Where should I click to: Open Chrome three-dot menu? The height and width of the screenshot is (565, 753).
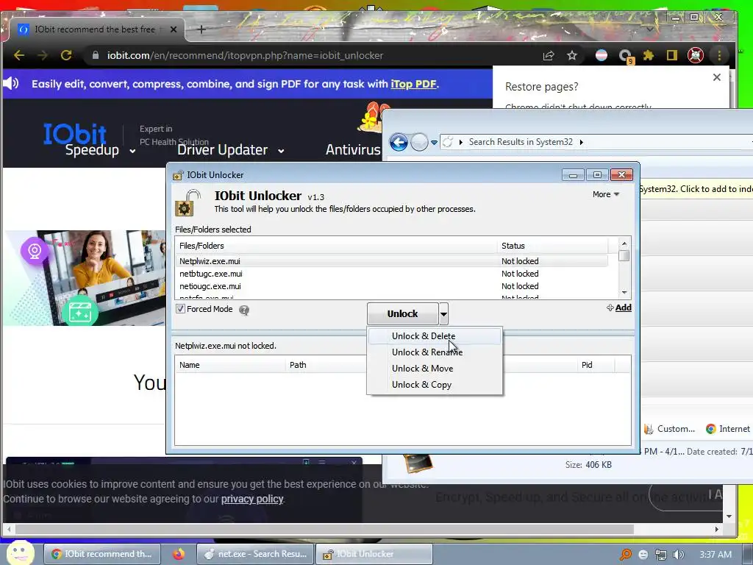[x=719, y=55]
